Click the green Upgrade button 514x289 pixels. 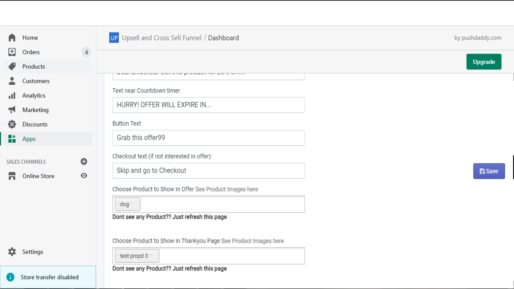pyautogui.click(x=483, y=62)
